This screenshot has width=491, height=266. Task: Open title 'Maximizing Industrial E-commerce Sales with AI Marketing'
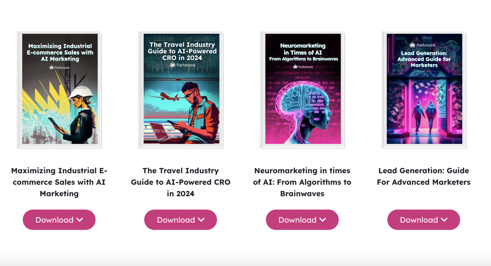click(x=59, y=182)
